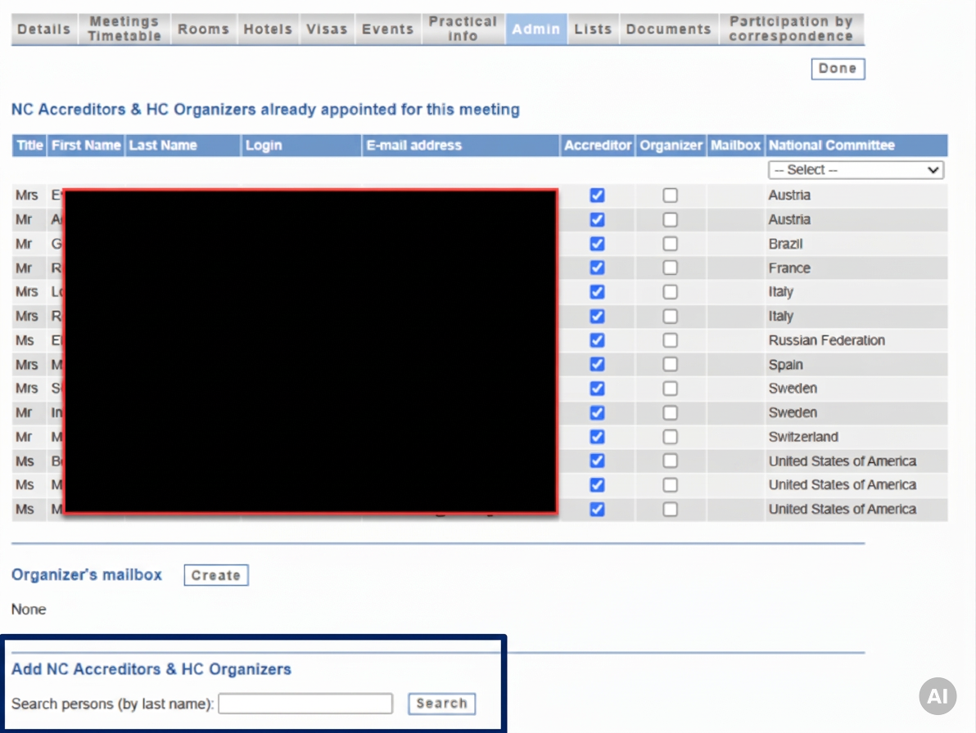Open the Details tab
Image resolution: width=976 pixels, height=733 pixels.
pyautogui.click(x=44, y=29)
